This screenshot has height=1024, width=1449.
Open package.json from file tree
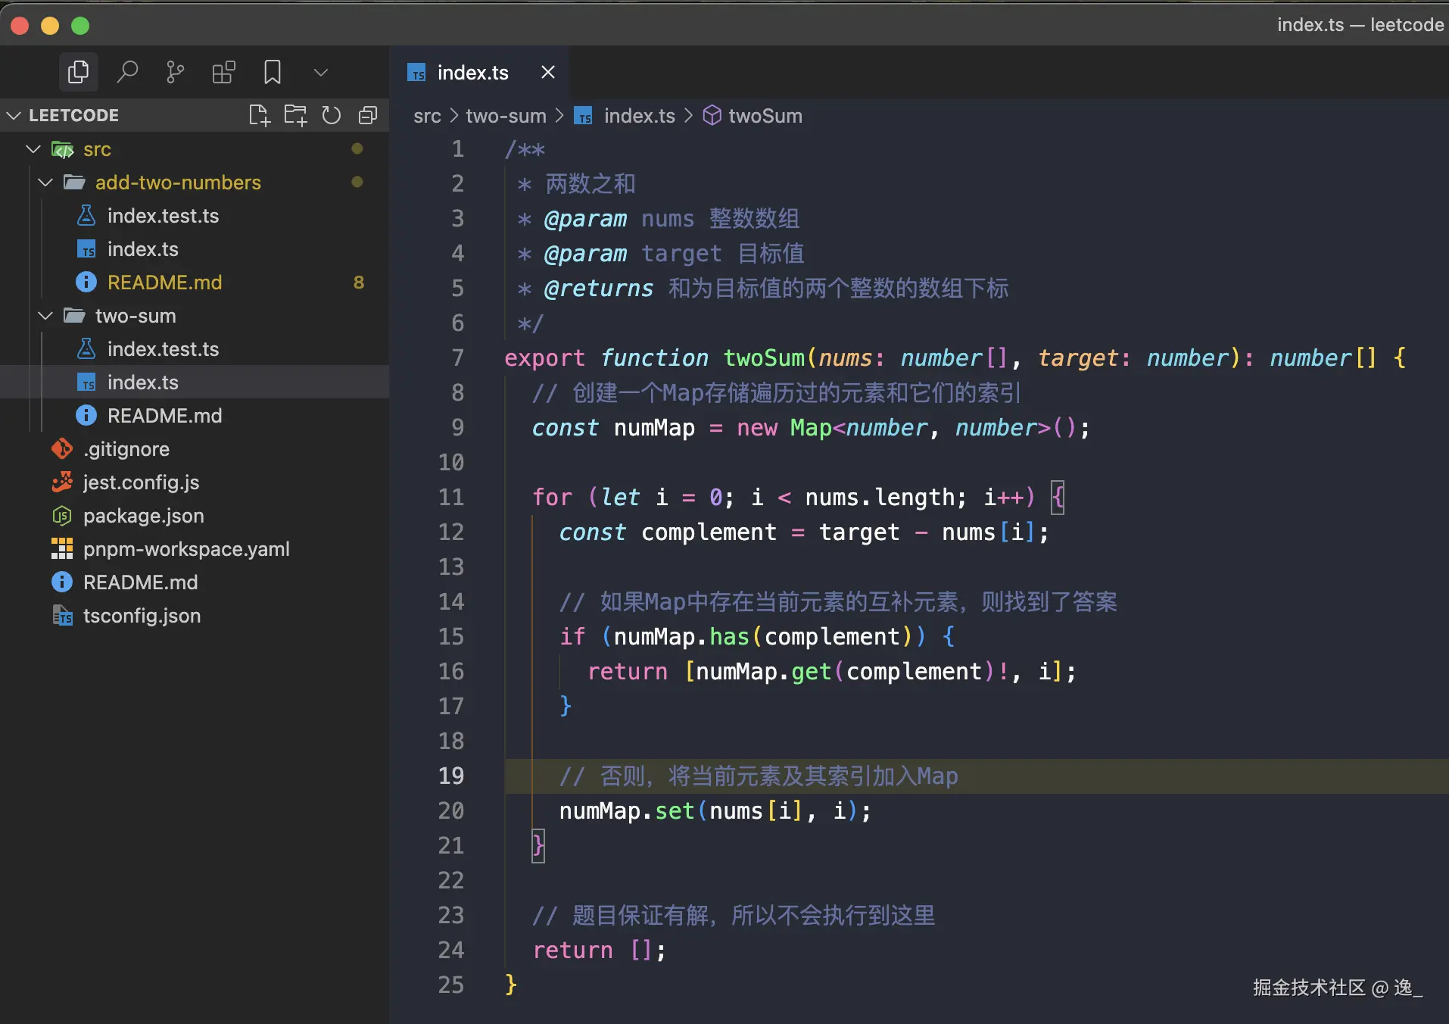pyautogui.click(x=143, y=516)
